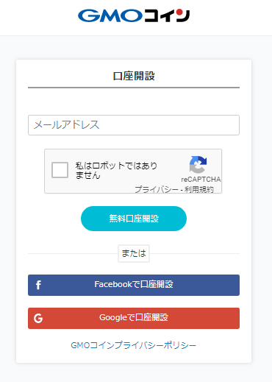This screenshot has height=382, width=272.
Task: Select Facebookで口座開設 button
Action: (x=134, y=285)
